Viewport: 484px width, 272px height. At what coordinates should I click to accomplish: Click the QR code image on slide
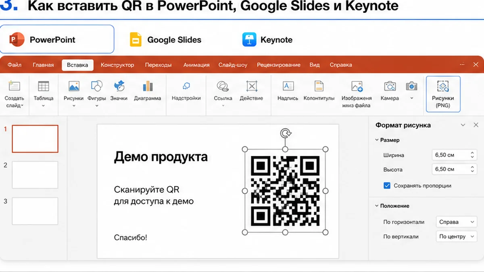pos(285,191)
